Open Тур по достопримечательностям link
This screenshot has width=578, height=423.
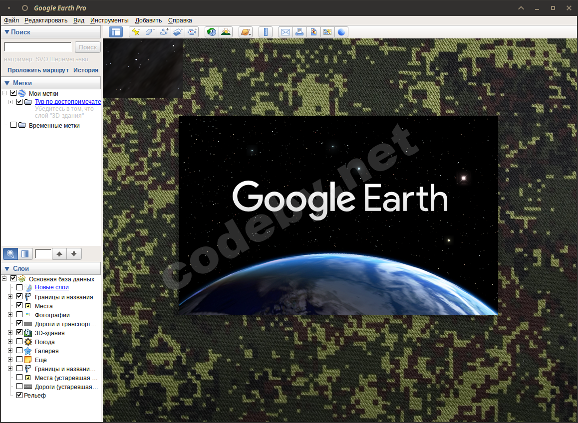click(68, 102)
